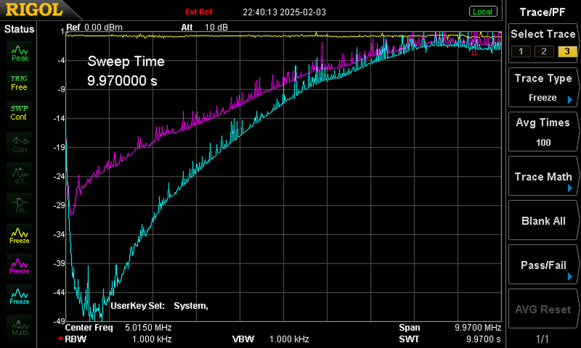This screenshot has width=581, height=348.
Task: Click the Span 9.9700 MHz readout
Action: (x=450, y=327)
